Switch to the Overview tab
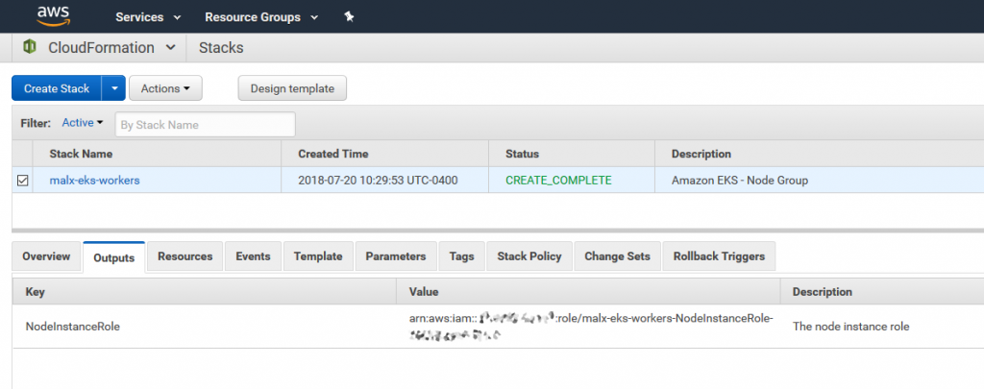Image resolution: width=984 pixels, height=389 pixels. point(46,256)
